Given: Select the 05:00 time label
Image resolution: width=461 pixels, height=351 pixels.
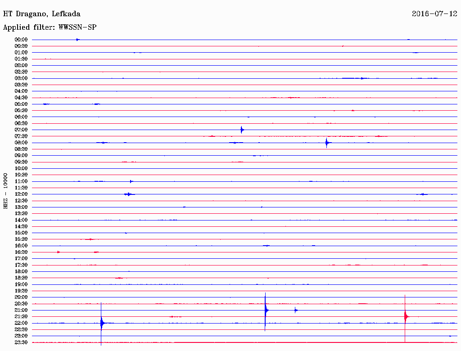Looking at the screenshot, I should (21, 104).
